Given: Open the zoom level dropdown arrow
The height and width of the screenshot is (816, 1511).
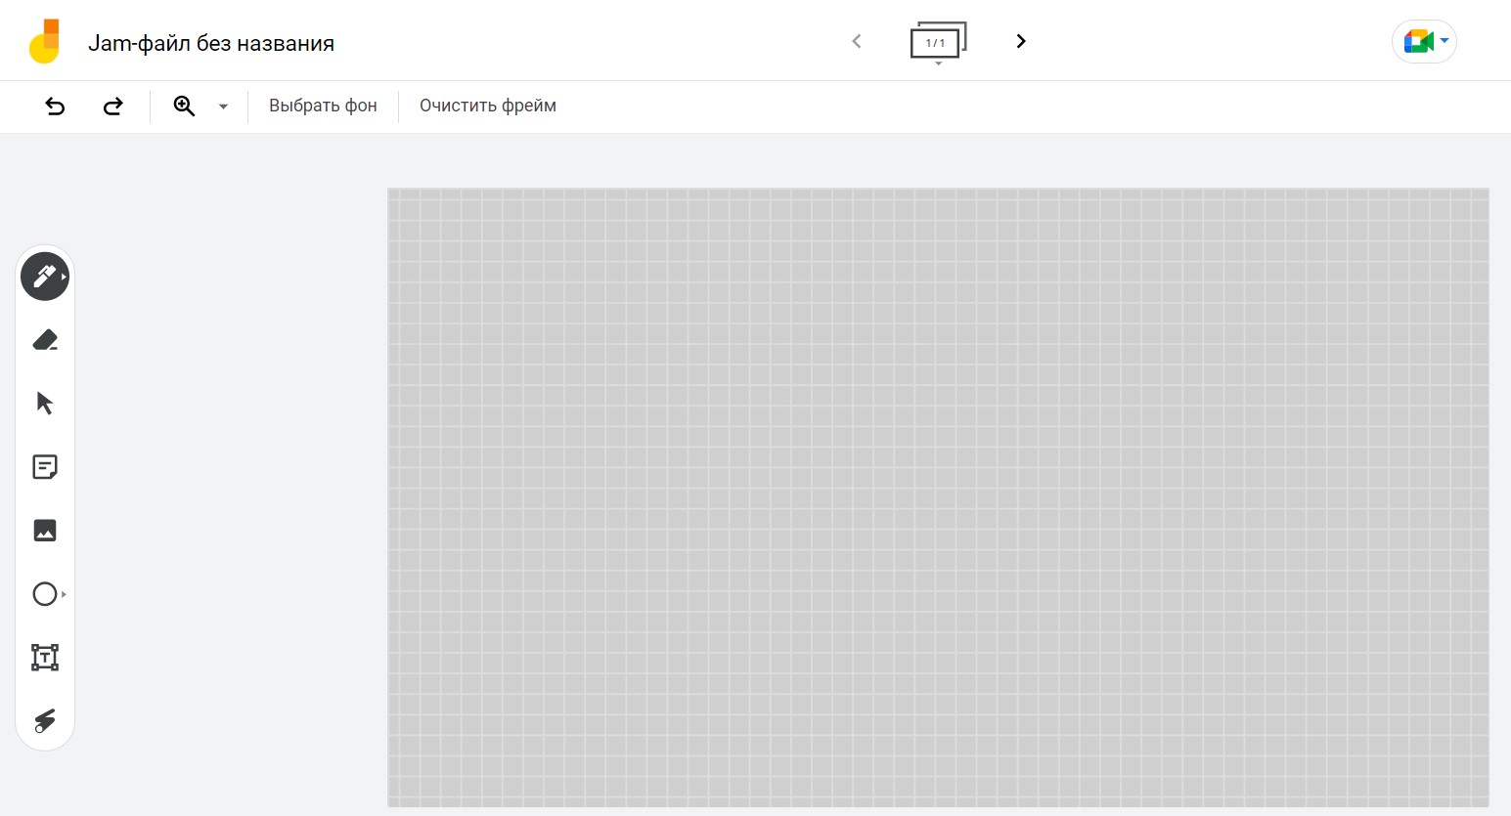Looking at the screenshot, I should click(x=223, y=107).
